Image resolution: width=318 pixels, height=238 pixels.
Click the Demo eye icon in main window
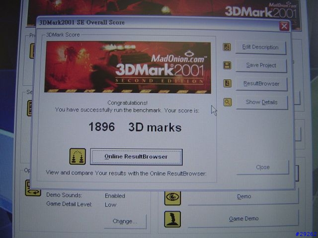[172, 197]
